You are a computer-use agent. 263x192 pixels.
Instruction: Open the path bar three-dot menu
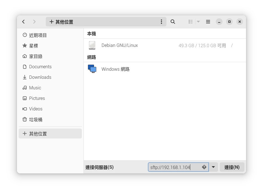[x=161, y=22]
